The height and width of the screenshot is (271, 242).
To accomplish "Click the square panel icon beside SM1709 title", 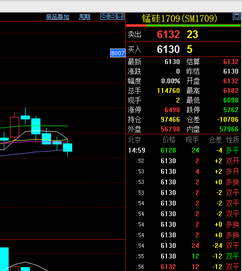I will (237, 16).
